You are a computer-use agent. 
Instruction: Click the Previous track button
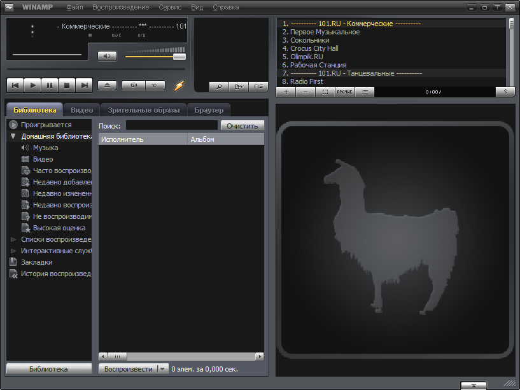tap(15, 85)
